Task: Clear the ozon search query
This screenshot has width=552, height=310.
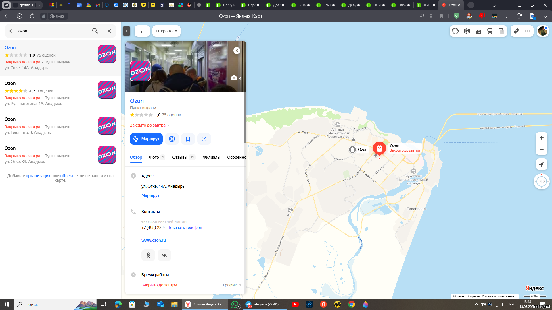Action: click(x=109, y=31)
